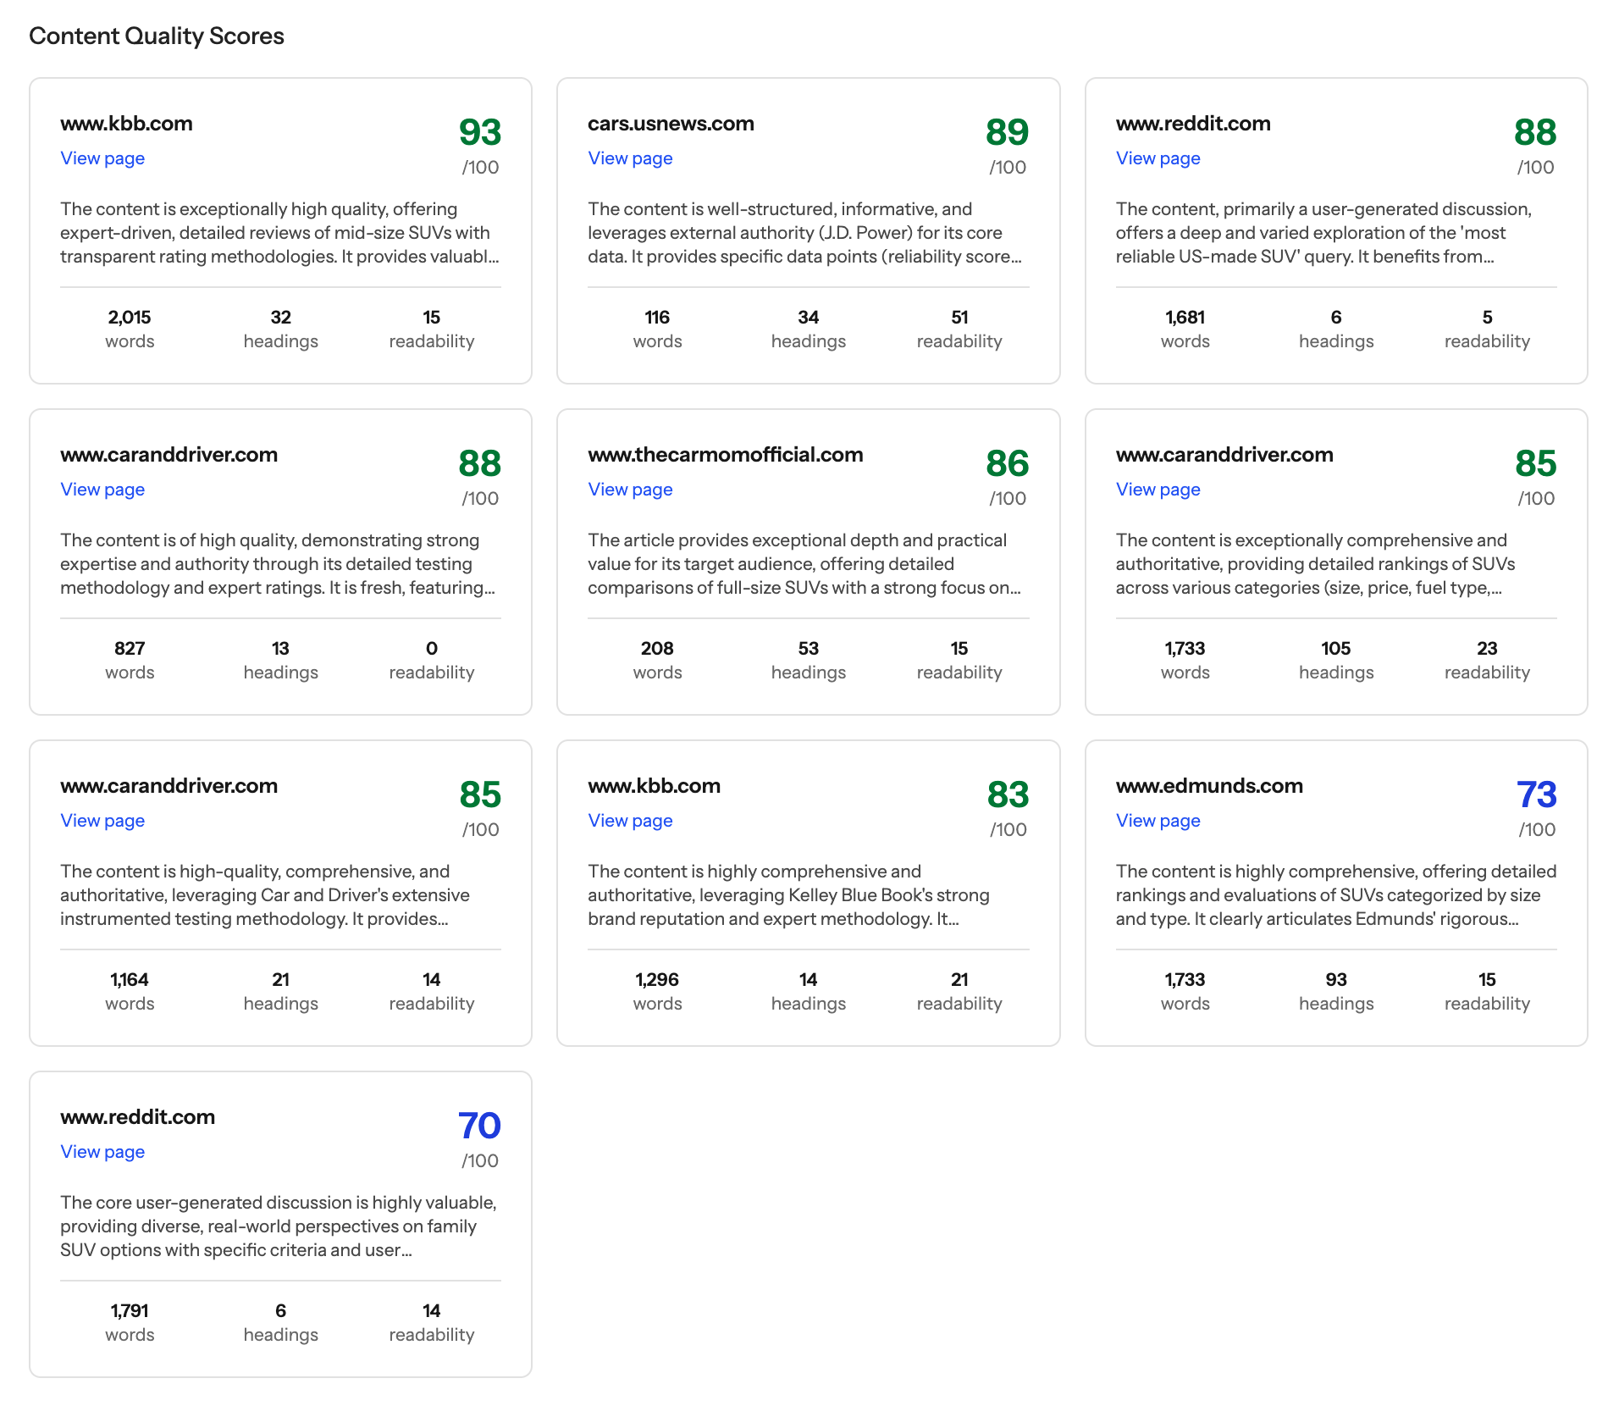Open View page link for kbb.com scored 93
This screenshot has width=1619, height=1406.
pyautogui.click(x=102, y=158)
